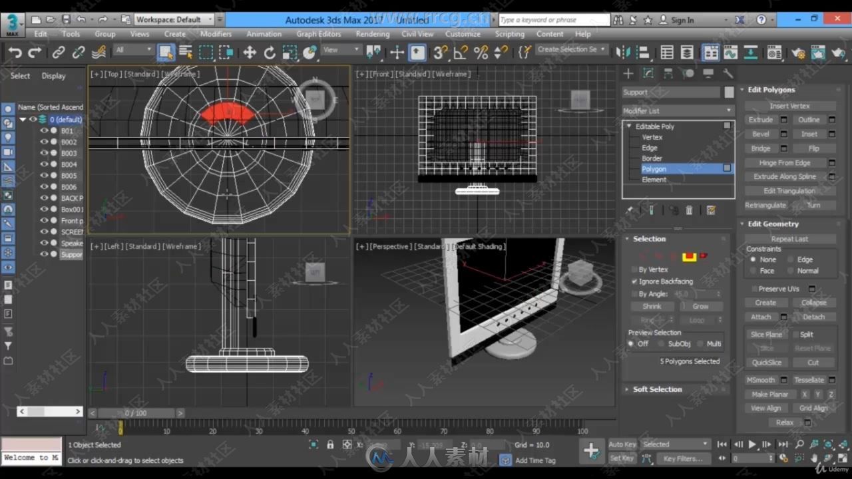This screenshot has width=852, height=479.
Task: Toggle Window/Crossing selection mode
Action: (x=226, y=52)
